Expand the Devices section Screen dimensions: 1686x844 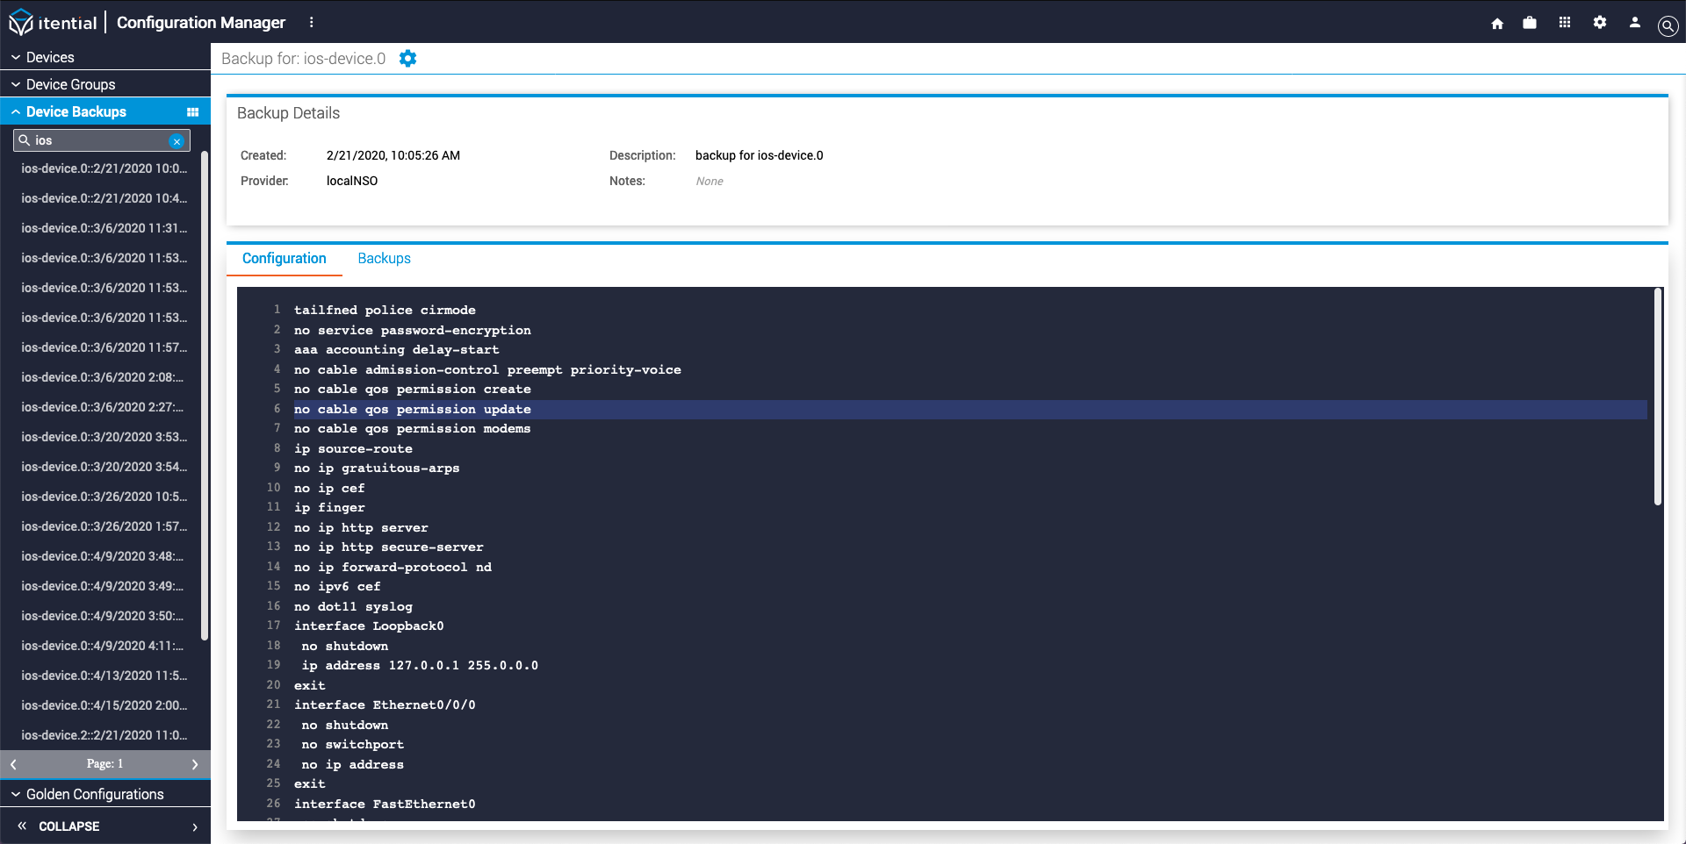point(105,57)
